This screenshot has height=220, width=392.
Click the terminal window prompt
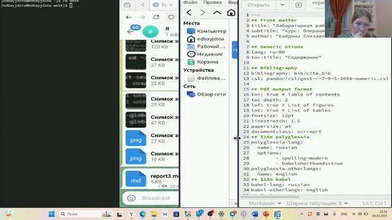[x=37, y=5]
